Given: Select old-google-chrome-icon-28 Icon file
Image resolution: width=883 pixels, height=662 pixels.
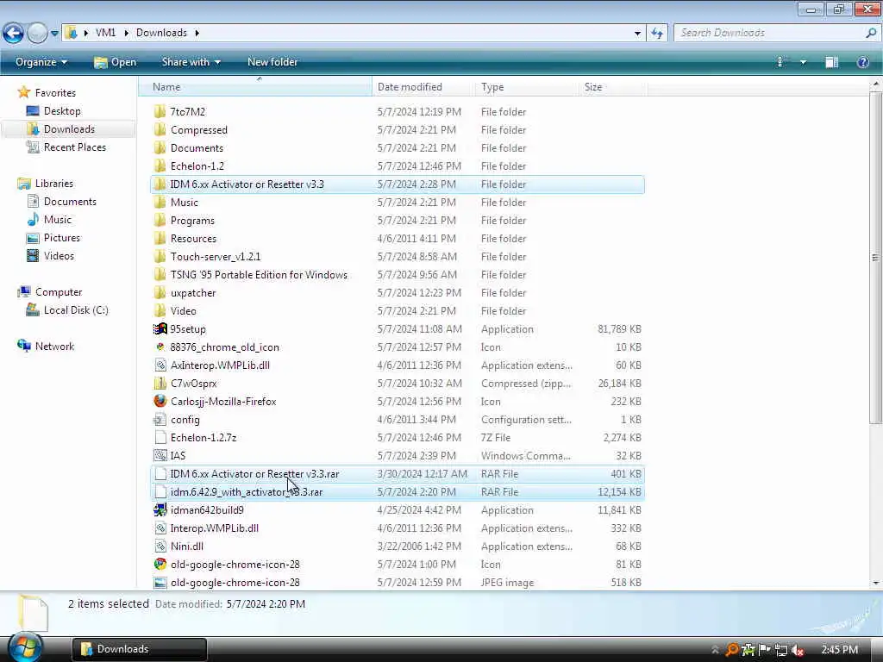Looking at the screenshot, I should [x=160, y=564].
